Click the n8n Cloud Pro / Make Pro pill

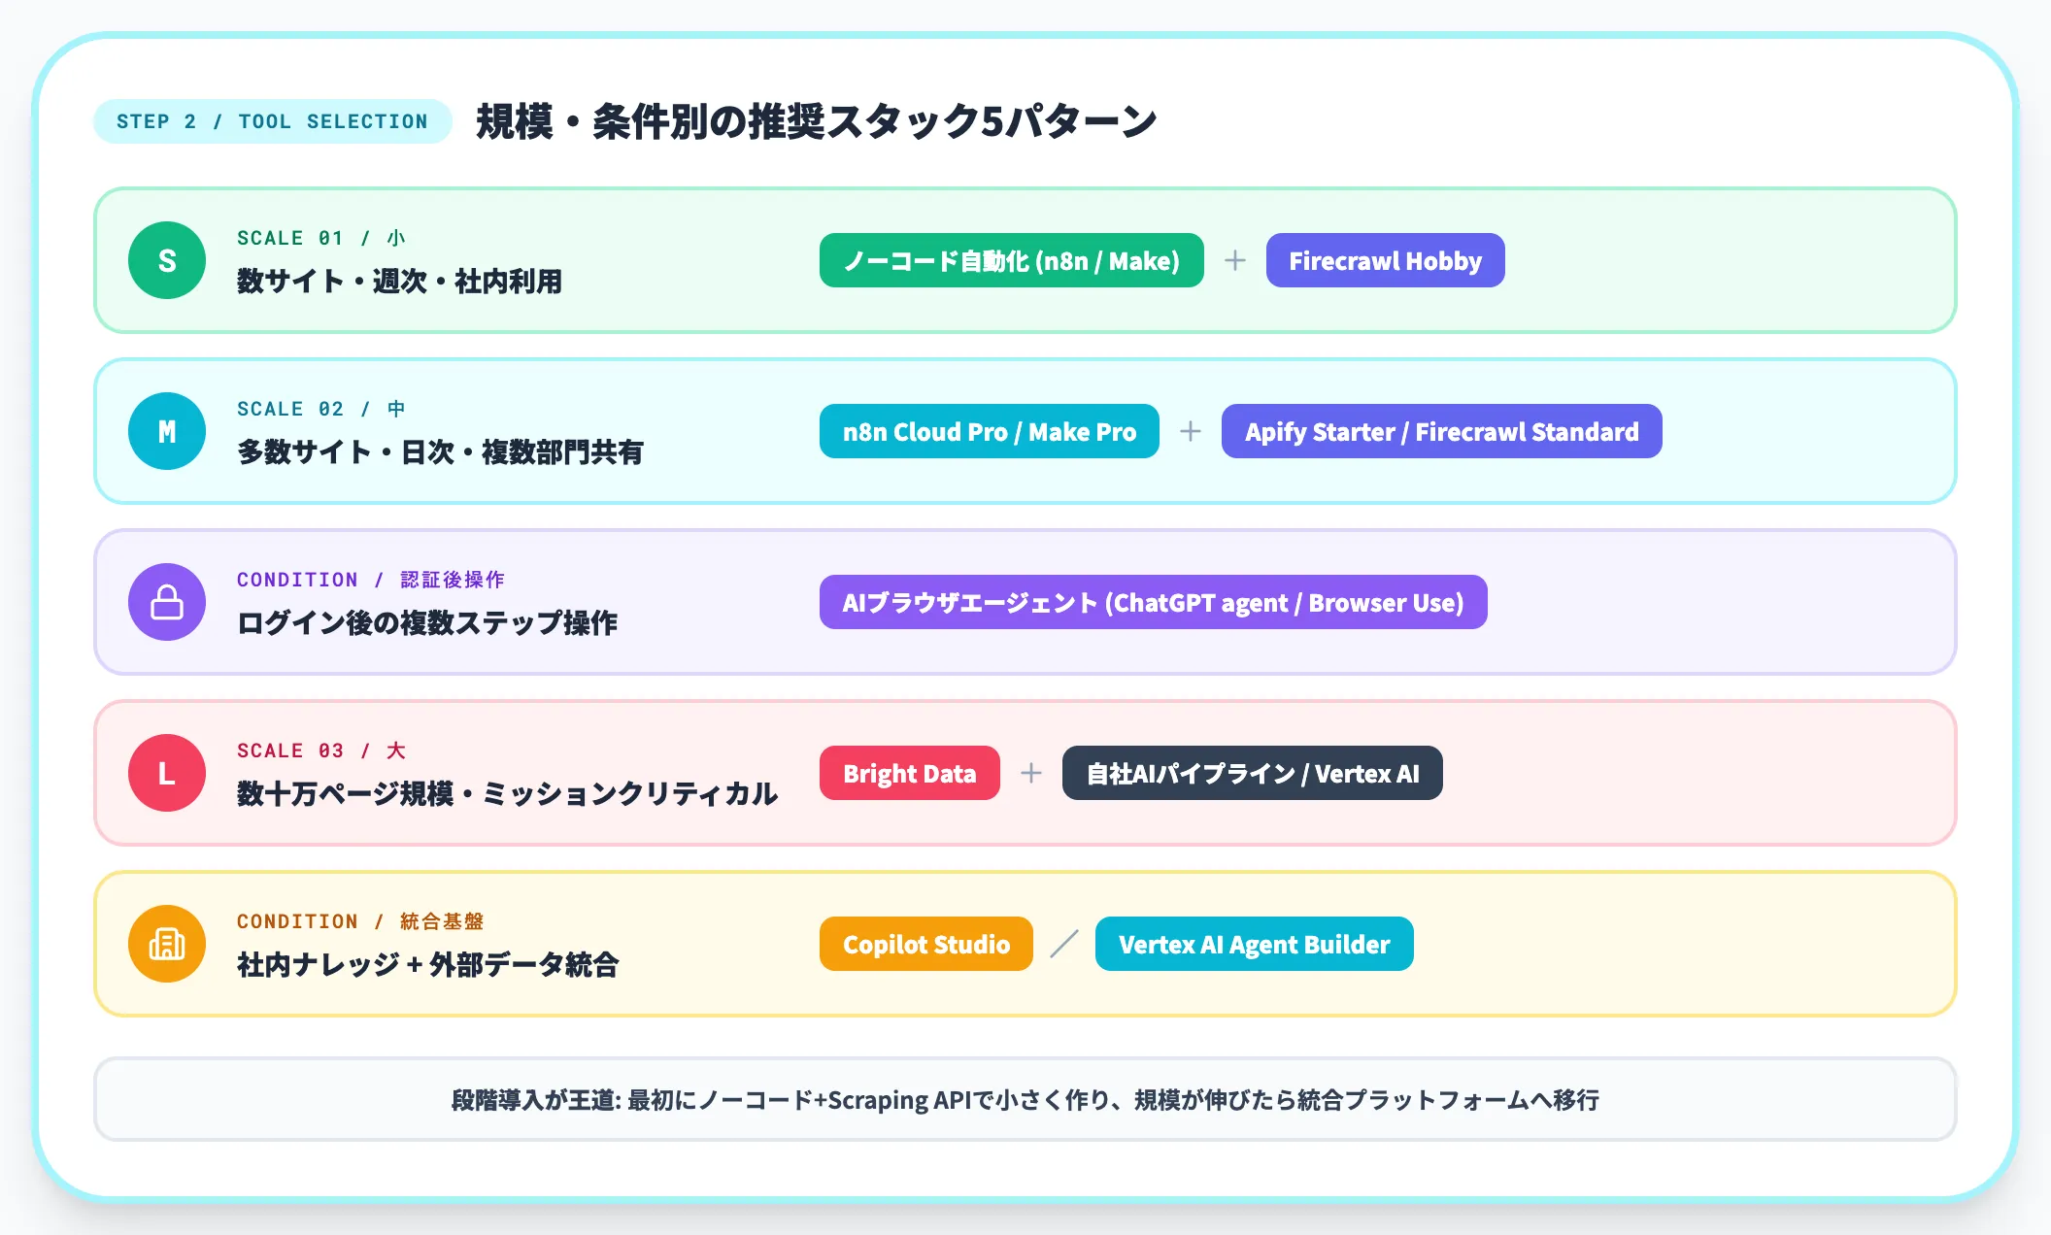(x=990, y=431)
